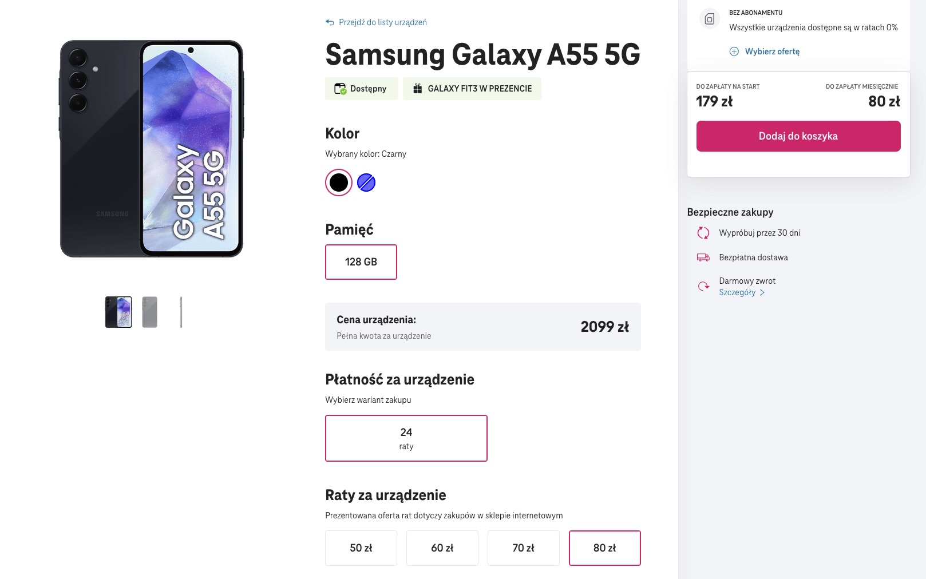
Task: Select the 24 raty payment variant
Action: [406, 438]
